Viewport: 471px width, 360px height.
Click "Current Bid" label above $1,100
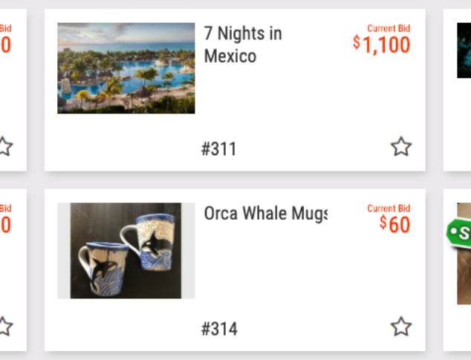(389, 28)
